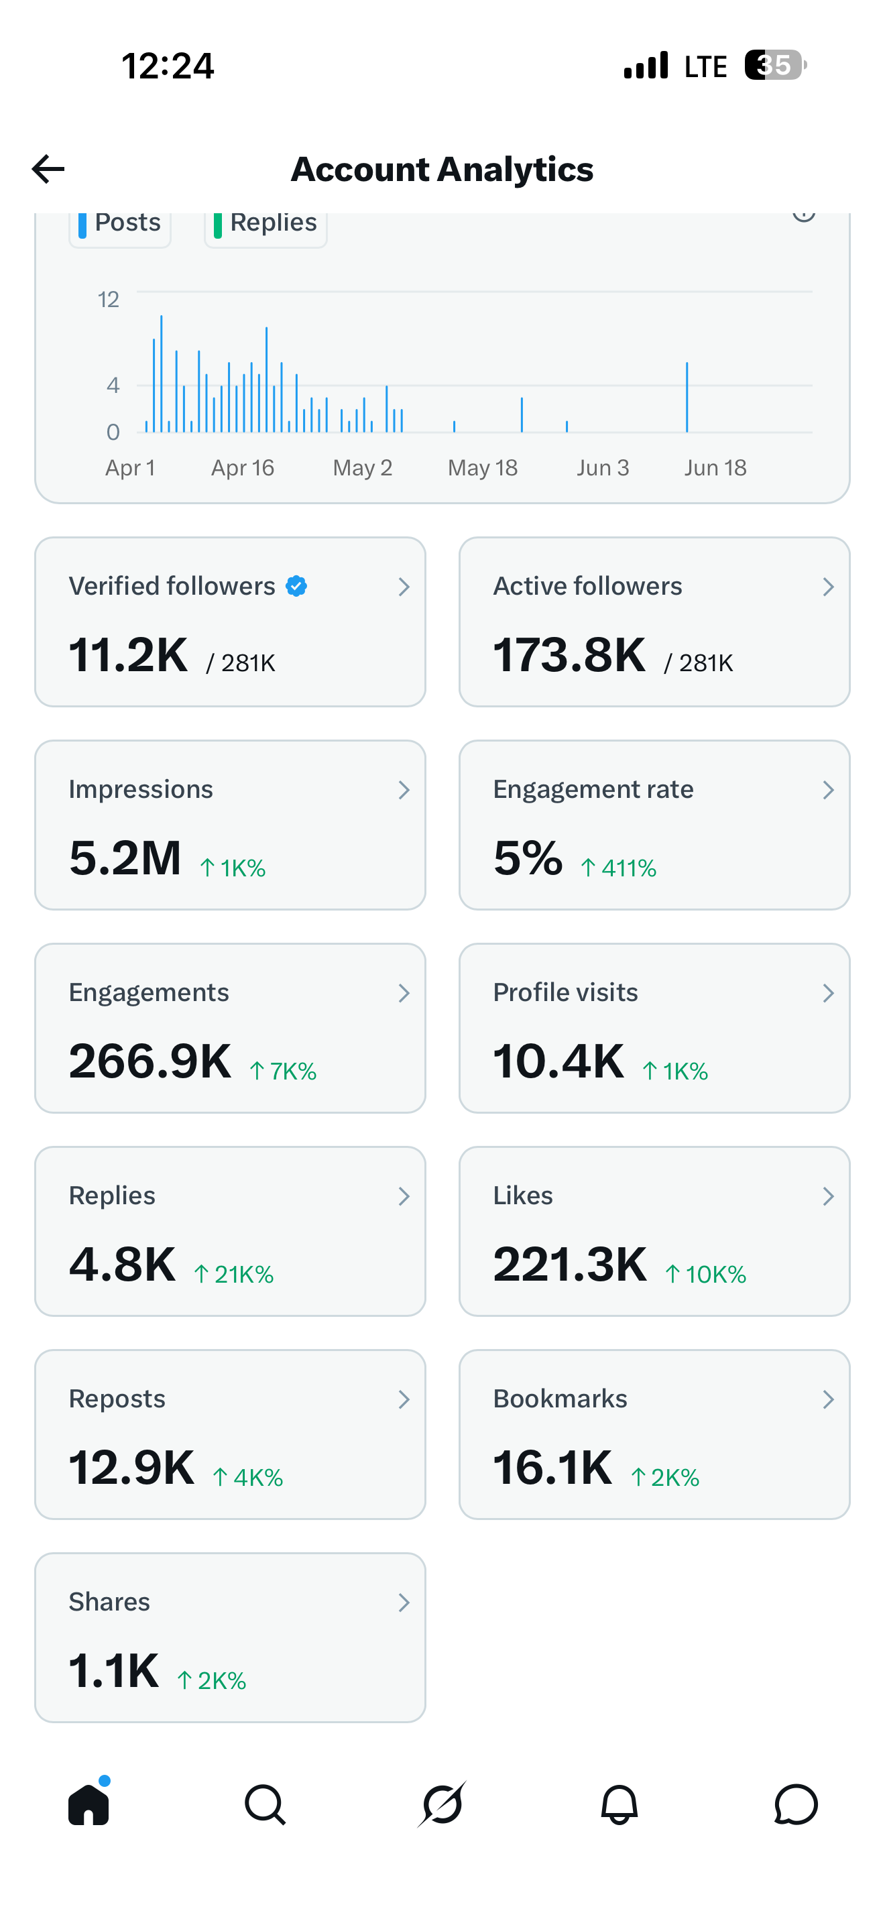885x1923 pixels.
Task: Tap the chart info icon
Action: pyautogui.click(x=804, y=215)
